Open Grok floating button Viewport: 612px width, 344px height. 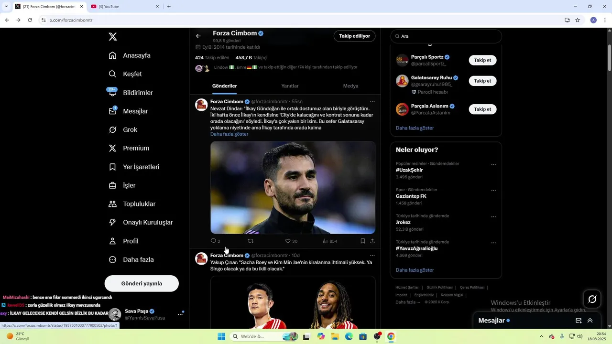coord(592,299)
